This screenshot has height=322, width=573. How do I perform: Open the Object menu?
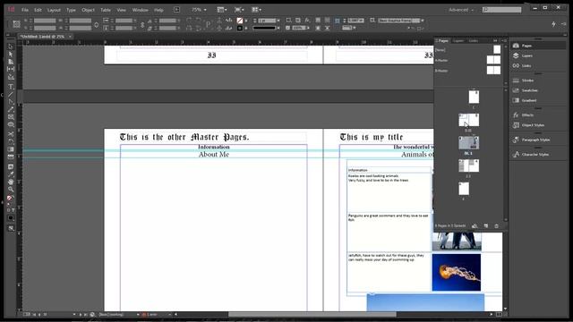coord(88,10)
